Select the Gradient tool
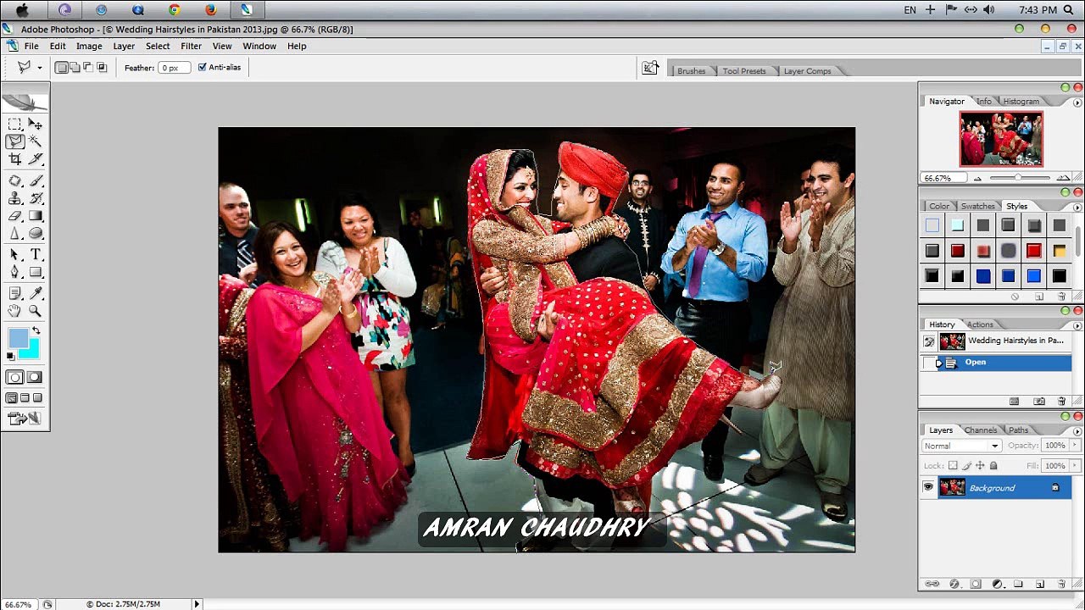Image resolution: width=1085 pixels, height=610 pixels. click(x=36, y=216)
